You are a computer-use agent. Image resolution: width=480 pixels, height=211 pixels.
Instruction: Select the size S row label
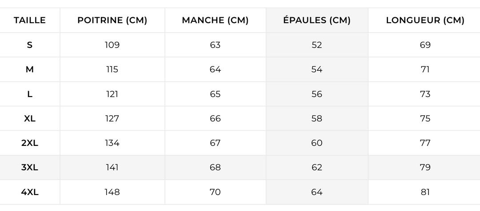(30, 45)
